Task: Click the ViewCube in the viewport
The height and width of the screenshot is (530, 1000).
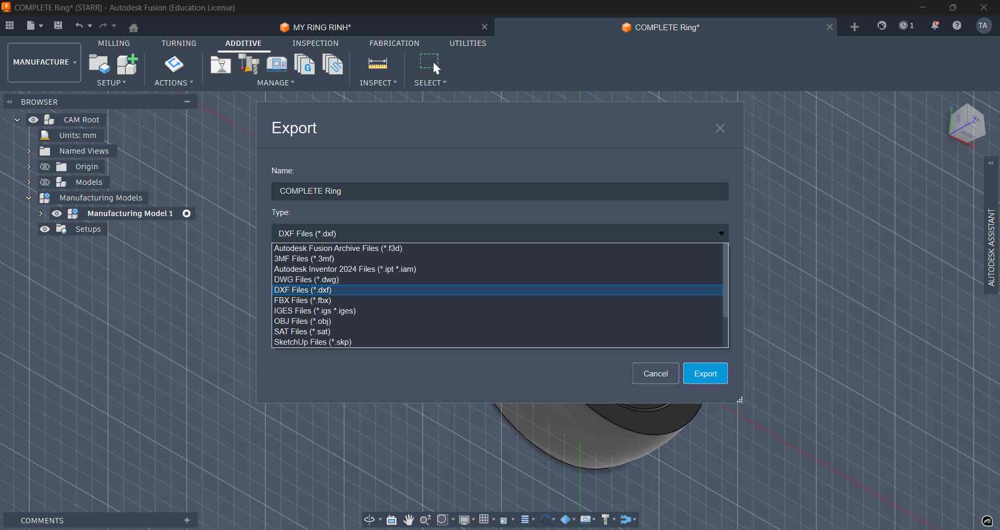Action: pos(967,124)
